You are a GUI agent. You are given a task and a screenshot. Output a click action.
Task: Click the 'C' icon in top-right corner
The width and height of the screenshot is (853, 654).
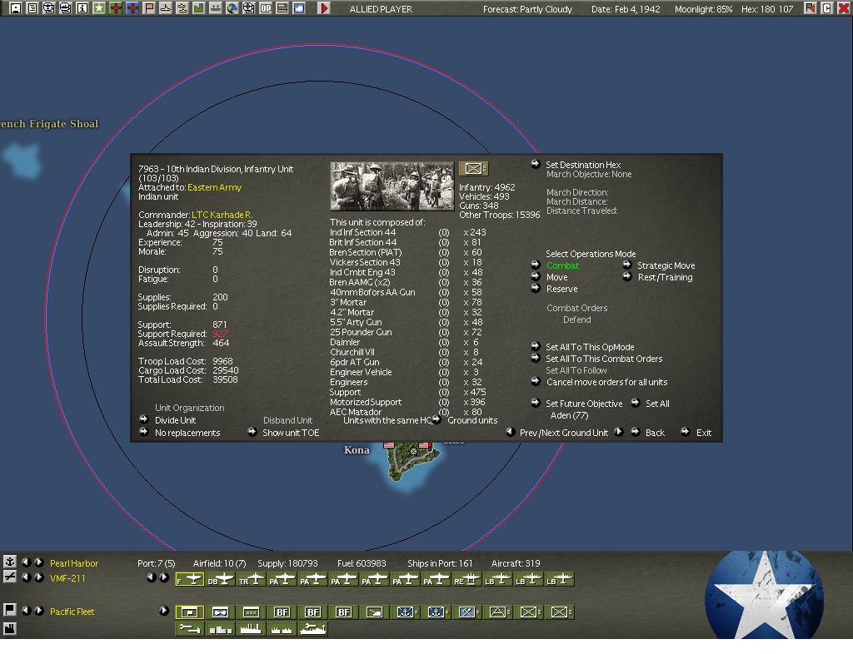tap(826, 8)
